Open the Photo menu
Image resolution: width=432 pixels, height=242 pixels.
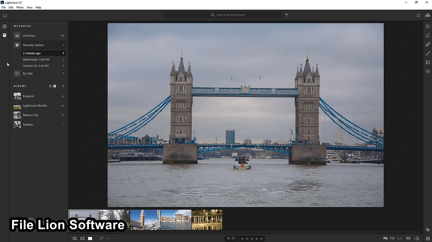click(x=20, y=7)
